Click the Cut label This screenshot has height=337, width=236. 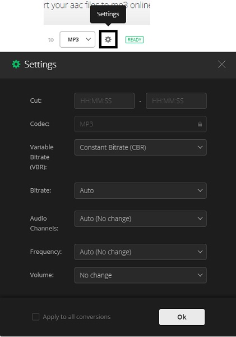pyautogui.click(x=36, y=101)
